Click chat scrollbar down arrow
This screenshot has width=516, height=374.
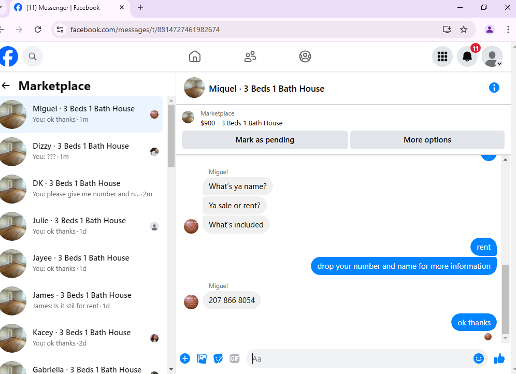coord(505,338)
